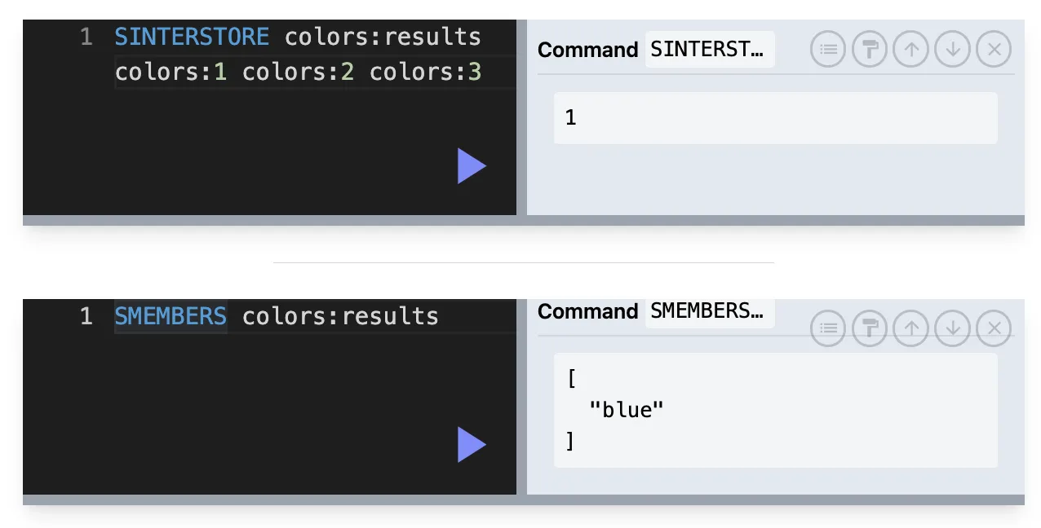Move the SMEMBERS result down with arrow icon

(x=952, y=328)
